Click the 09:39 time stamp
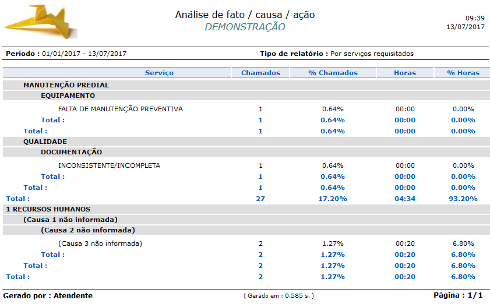 click(x=475, y=18)
